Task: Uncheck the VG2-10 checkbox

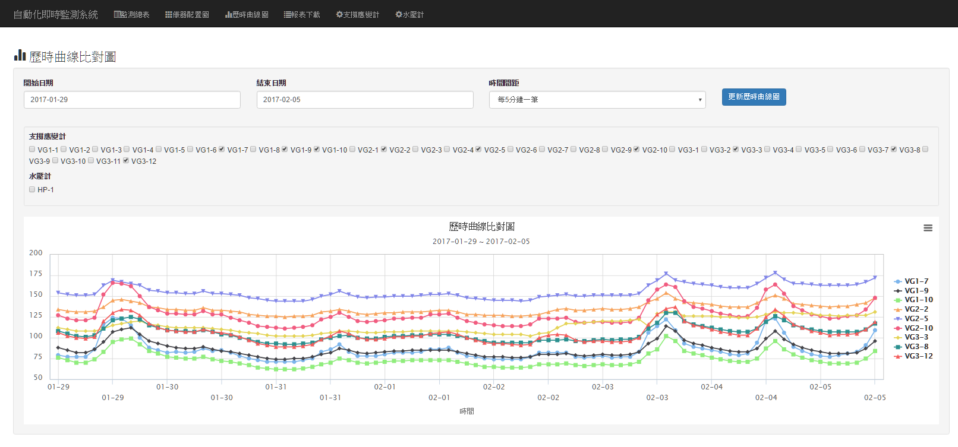Action: pyautogui.click(x=636, y=150)
